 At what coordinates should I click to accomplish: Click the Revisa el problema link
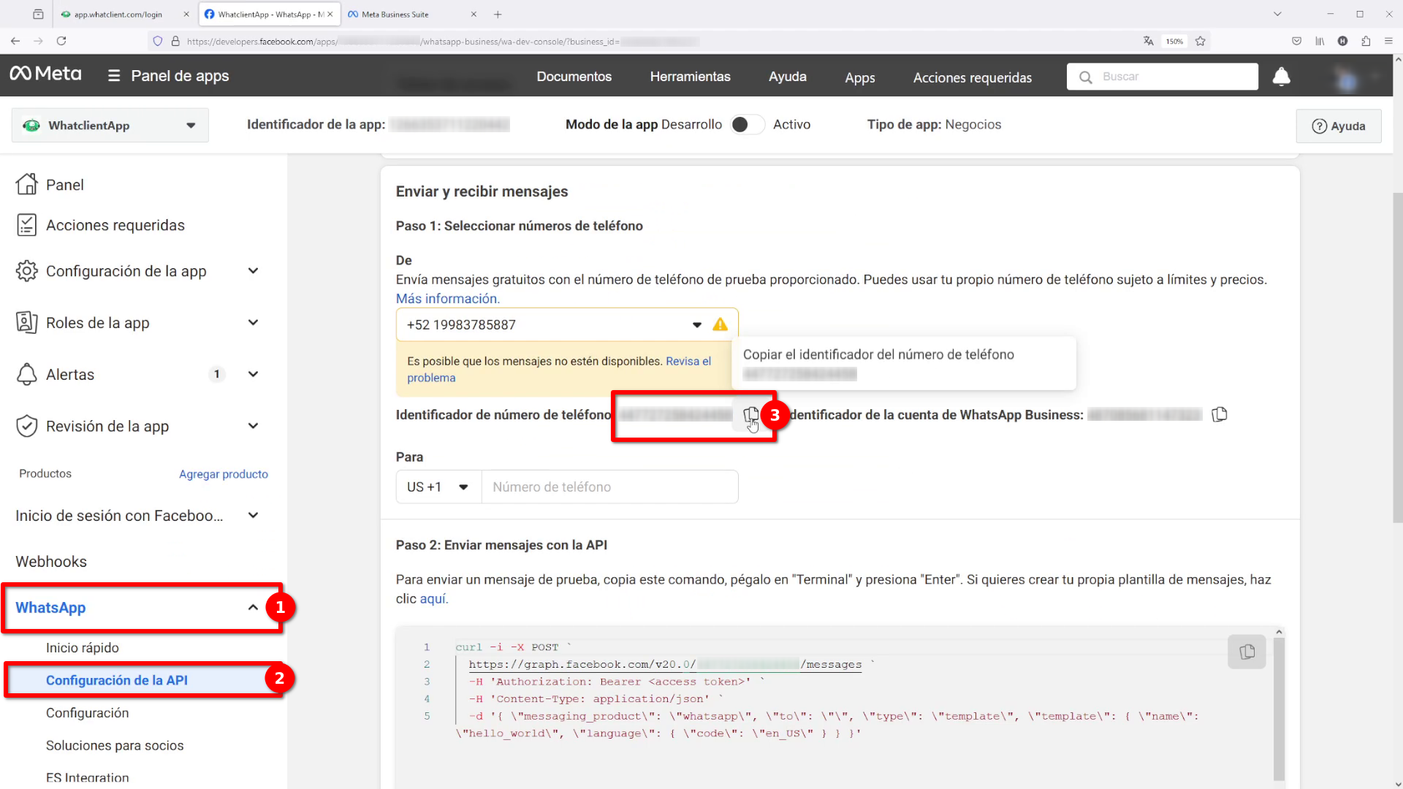(x=559, y=369)
